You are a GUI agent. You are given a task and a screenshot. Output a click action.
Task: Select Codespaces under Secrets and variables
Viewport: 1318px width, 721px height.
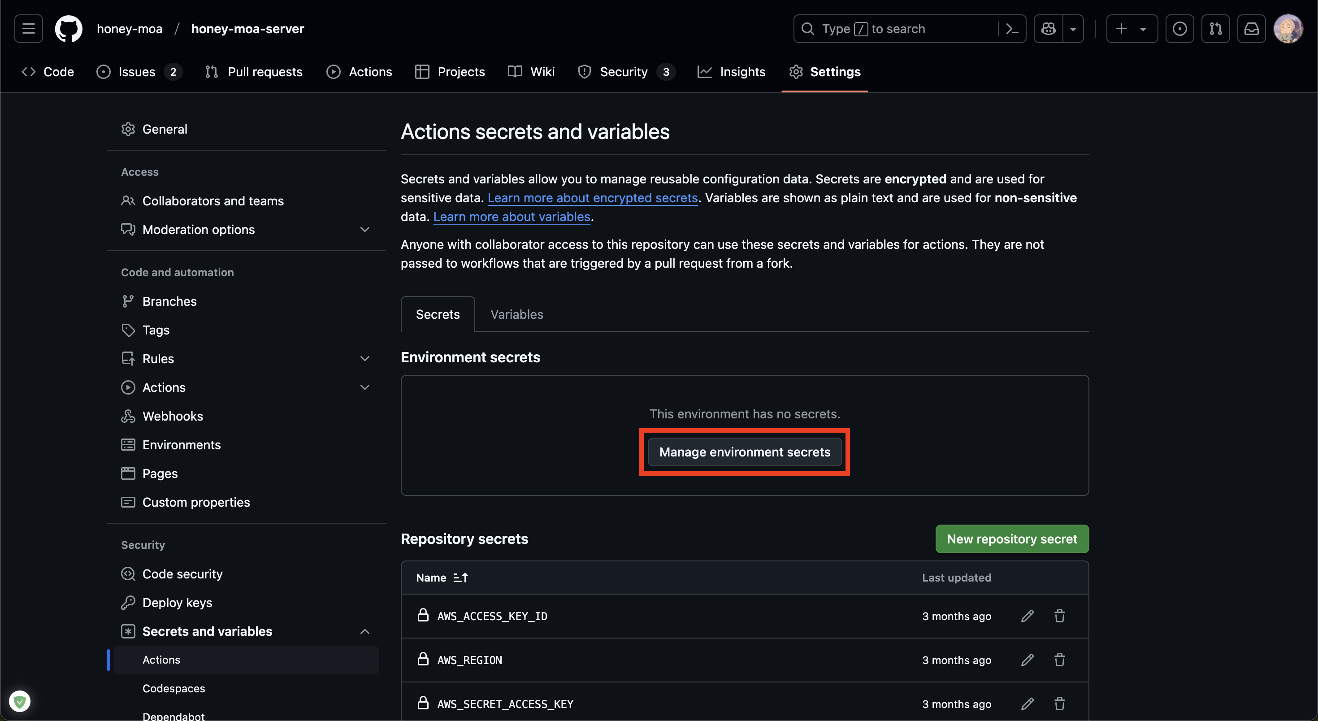246,688
